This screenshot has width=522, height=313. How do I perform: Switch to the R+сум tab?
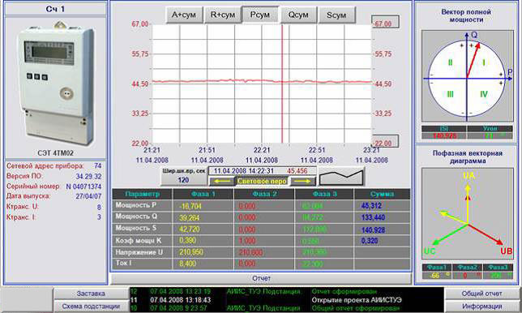pyautogui.click(x=223, y=15)
